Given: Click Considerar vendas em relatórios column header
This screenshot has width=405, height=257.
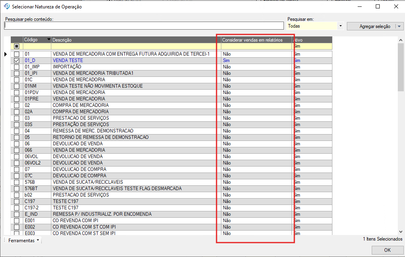Looking at the screenshot, I should pos(253,40).
